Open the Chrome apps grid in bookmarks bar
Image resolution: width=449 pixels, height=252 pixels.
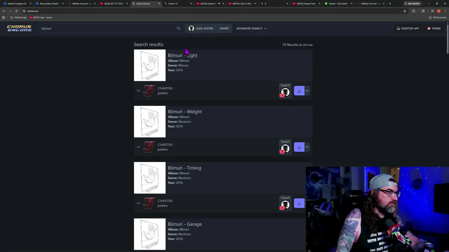4,17
